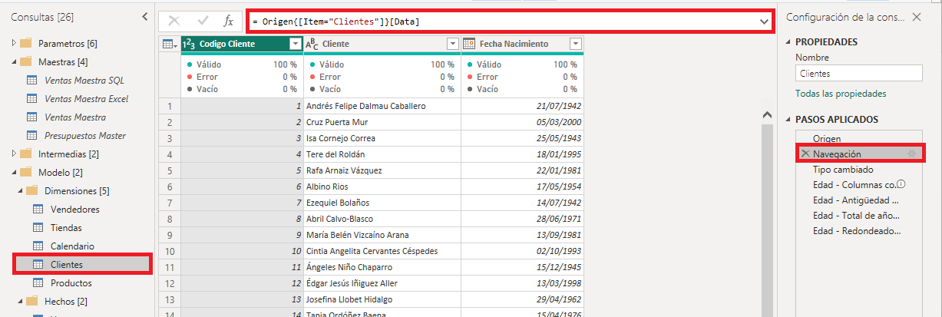The height and width of the screenshot is (317, 942).
Task: Collapse the Modelo [2] folder
Action: click(13, 172)
